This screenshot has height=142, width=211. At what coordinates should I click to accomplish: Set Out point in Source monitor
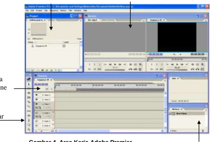(x=95, y=65)
